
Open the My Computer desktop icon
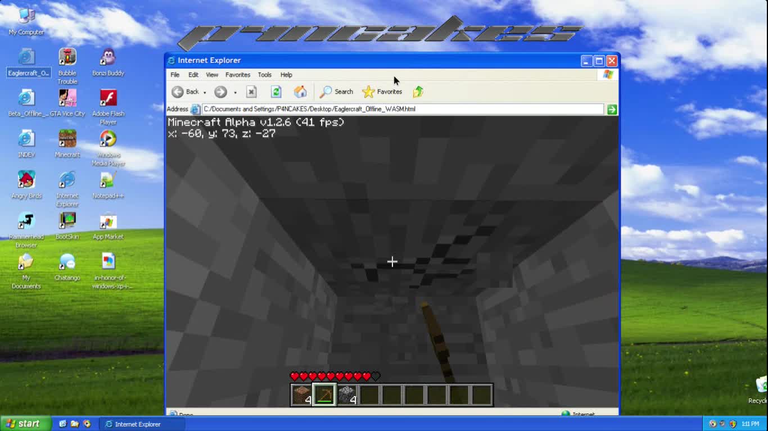pyautogui.click(x=26, y=22)
